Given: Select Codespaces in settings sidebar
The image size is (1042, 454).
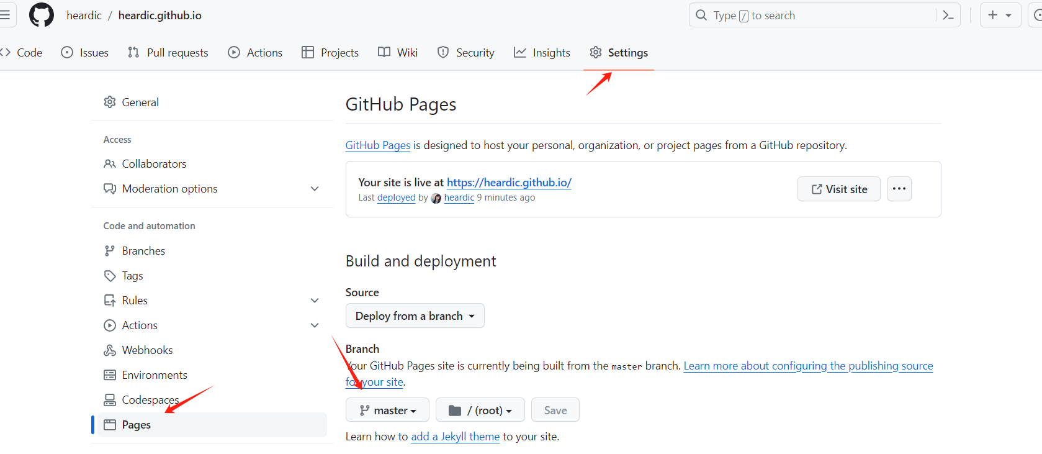Looking at the screenshot, I should click(212, 400).
